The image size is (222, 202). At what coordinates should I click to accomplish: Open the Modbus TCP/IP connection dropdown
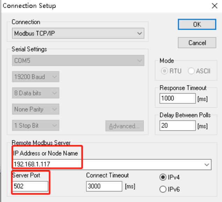tap(78, 33)
